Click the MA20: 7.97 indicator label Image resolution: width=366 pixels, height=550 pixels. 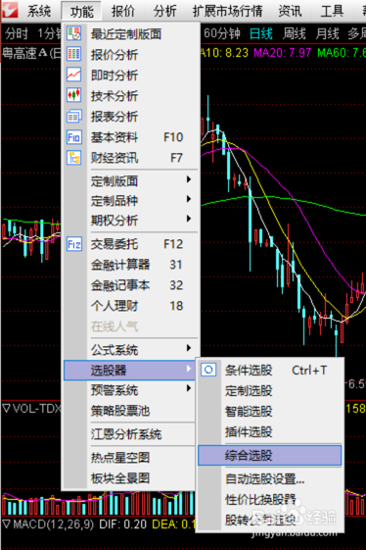282,53
